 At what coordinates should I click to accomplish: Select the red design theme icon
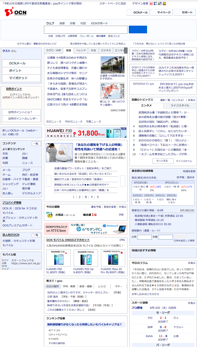tap(151, 4)
